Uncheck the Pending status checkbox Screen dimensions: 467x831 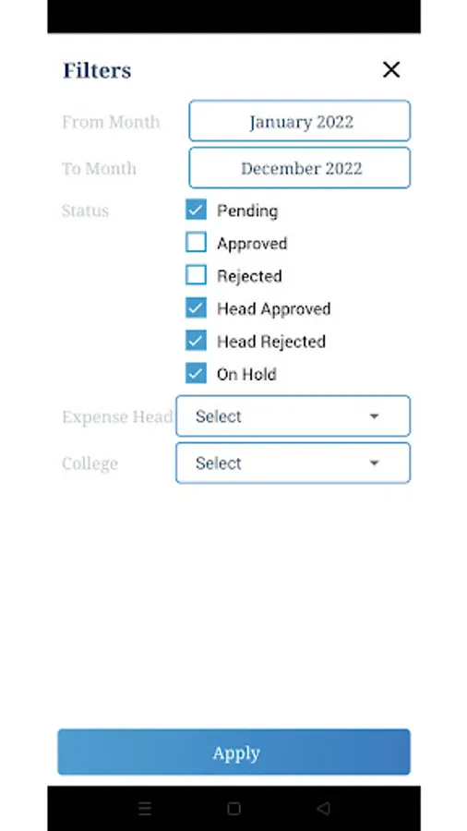point(196,210)
